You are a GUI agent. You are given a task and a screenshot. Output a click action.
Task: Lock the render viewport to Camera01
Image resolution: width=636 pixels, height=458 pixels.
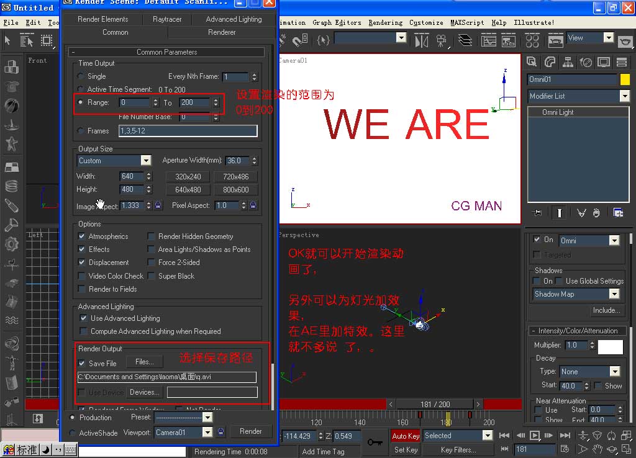pos(220,432)
